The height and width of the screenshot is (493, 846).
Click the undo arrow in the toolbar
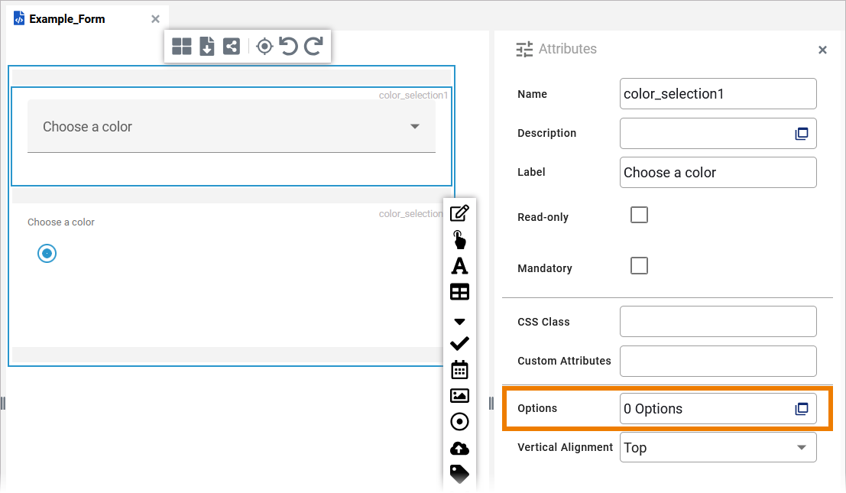tap(288, 47)
